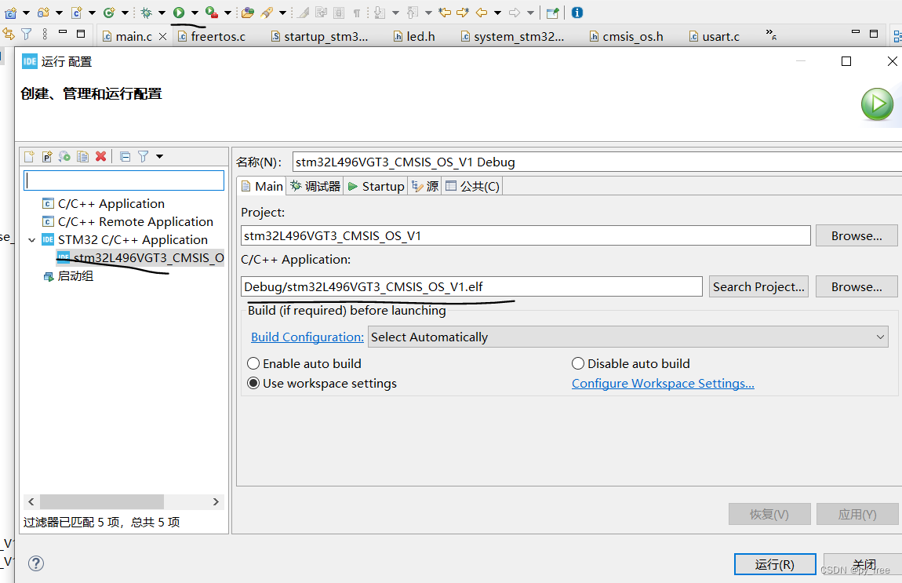Collapse all configurations in dialog tree

[125, 157]
